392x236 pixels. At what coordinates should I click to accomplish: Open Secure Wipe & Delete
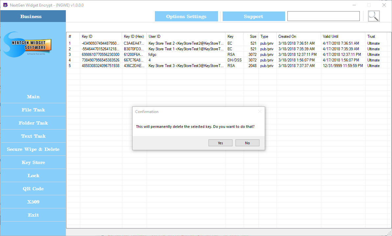(33, 149)
